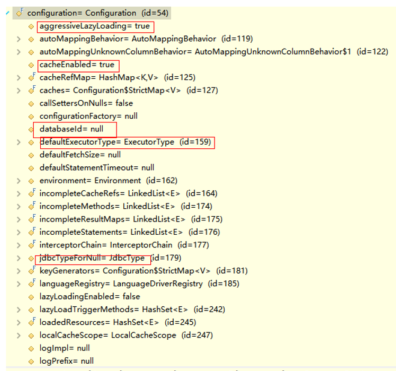The height and width of the screenshot is (371, 396).
Task: Expand the languageRegistry node
Action: [19, 284]
